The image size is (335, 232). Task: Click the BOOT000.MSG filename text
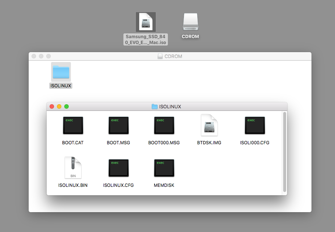tap(164, 142)
